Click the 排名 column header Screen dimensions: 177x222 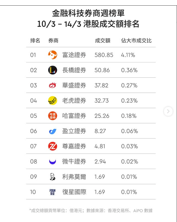click(x=35, y=41)
